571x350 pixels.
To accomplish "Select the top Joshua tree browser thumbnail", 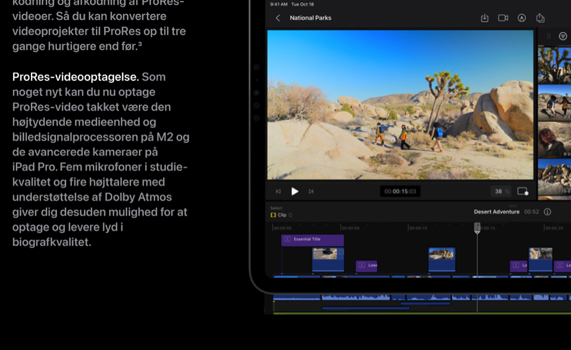I will (x=554, y=64).
